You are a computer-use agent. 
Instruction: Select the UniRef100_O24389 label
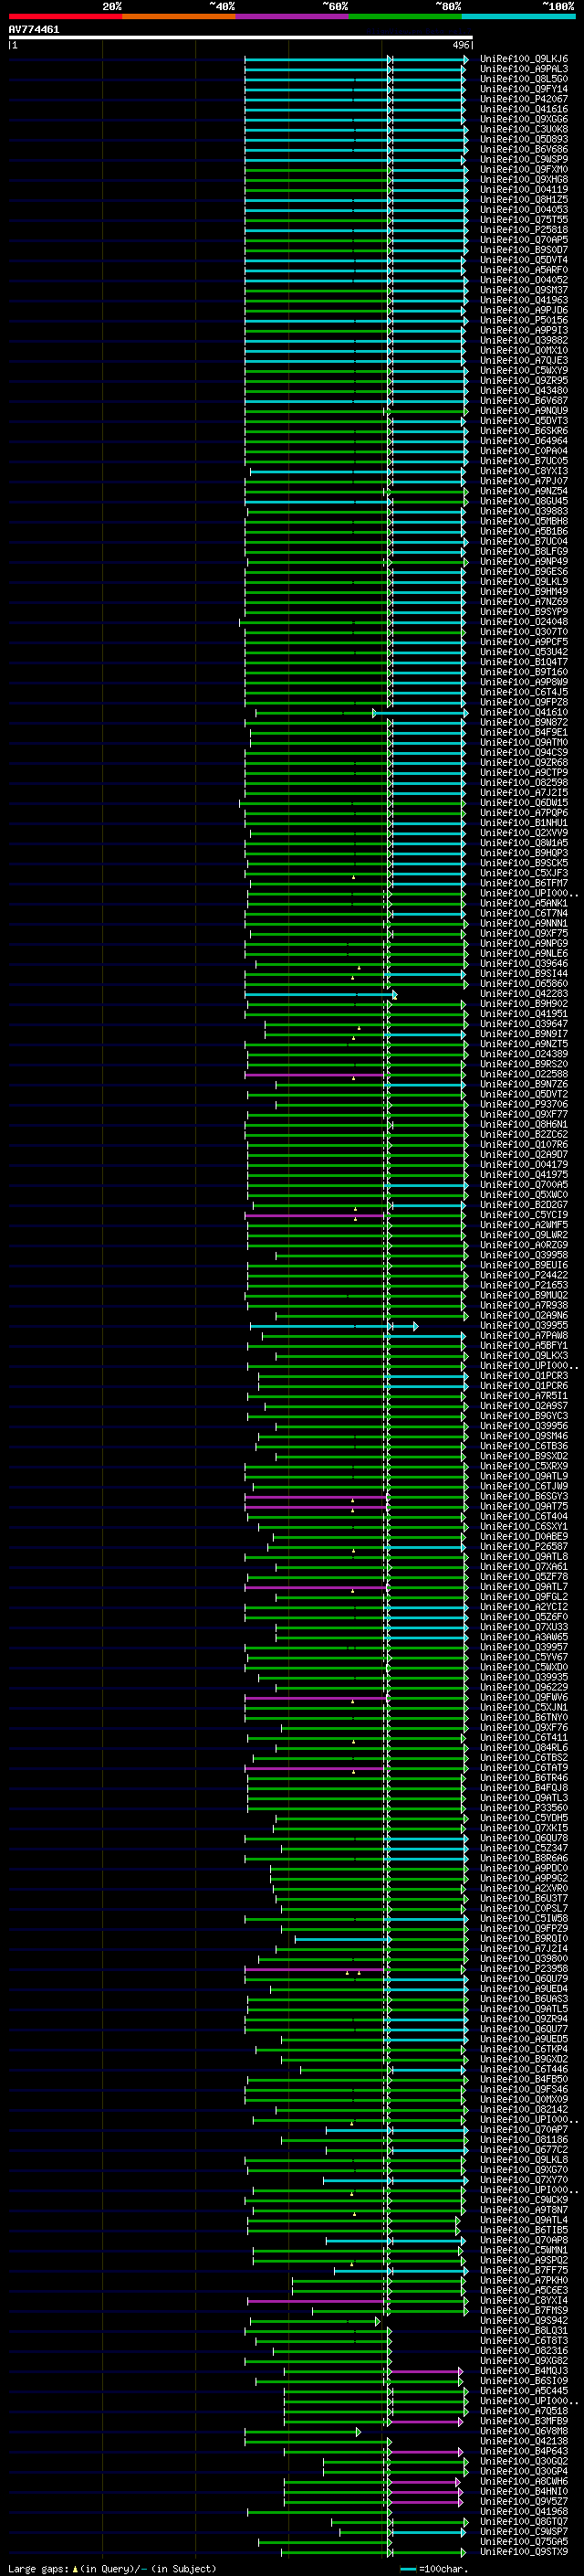(x=523, y=1054)
